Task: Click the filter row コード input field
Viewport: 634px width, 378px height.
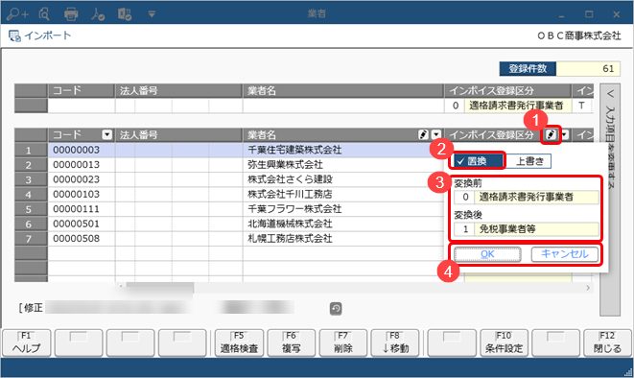Action: (82, 106)
